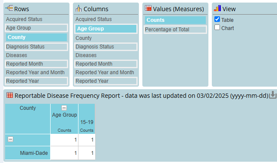
Task: Click the Rows panel heading
Action: point(21,9)
